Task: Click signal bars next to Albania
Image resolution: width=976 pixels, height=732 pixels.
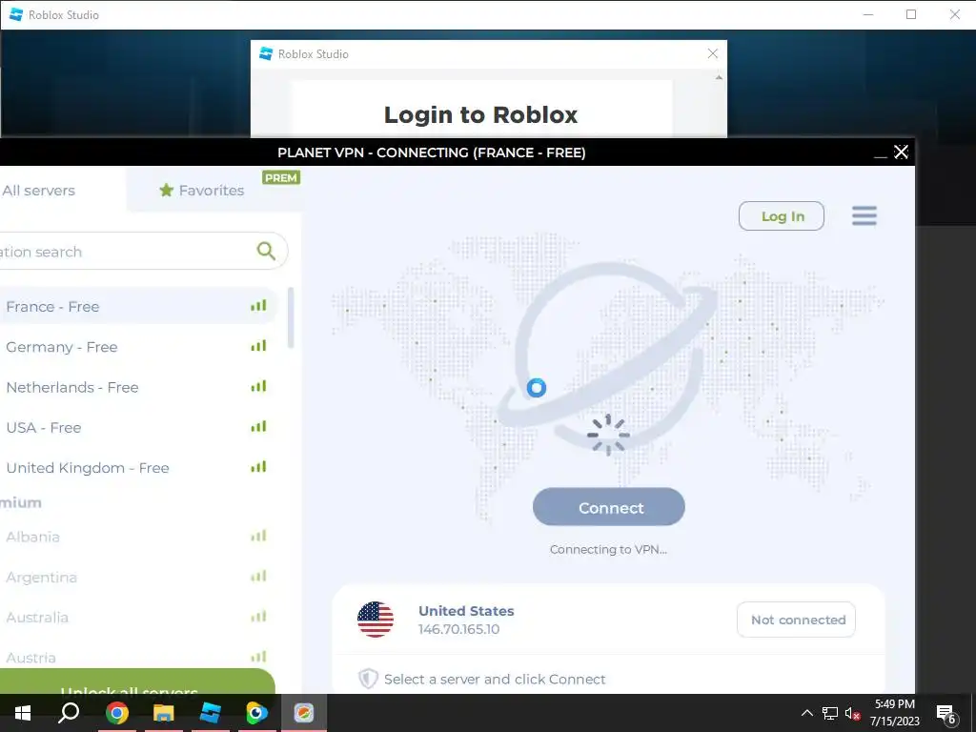Action: (x=258, y=536)
